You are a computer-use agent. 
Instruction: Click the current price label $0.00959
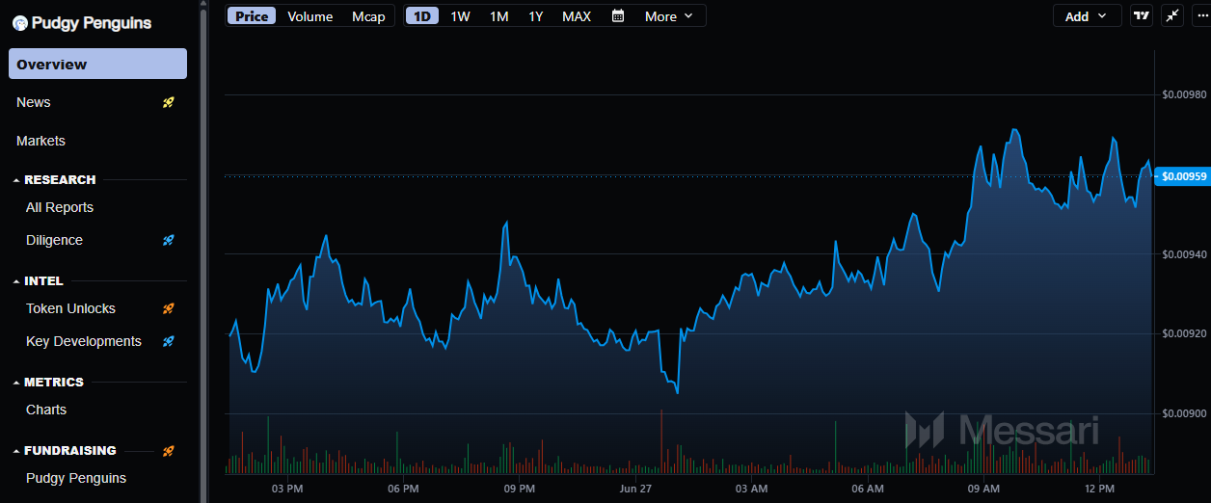tap(1182, 176)
